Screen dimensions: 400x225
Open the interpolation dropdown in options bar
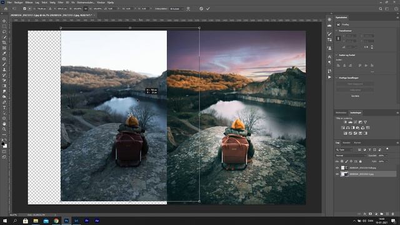tap(176, 9)
